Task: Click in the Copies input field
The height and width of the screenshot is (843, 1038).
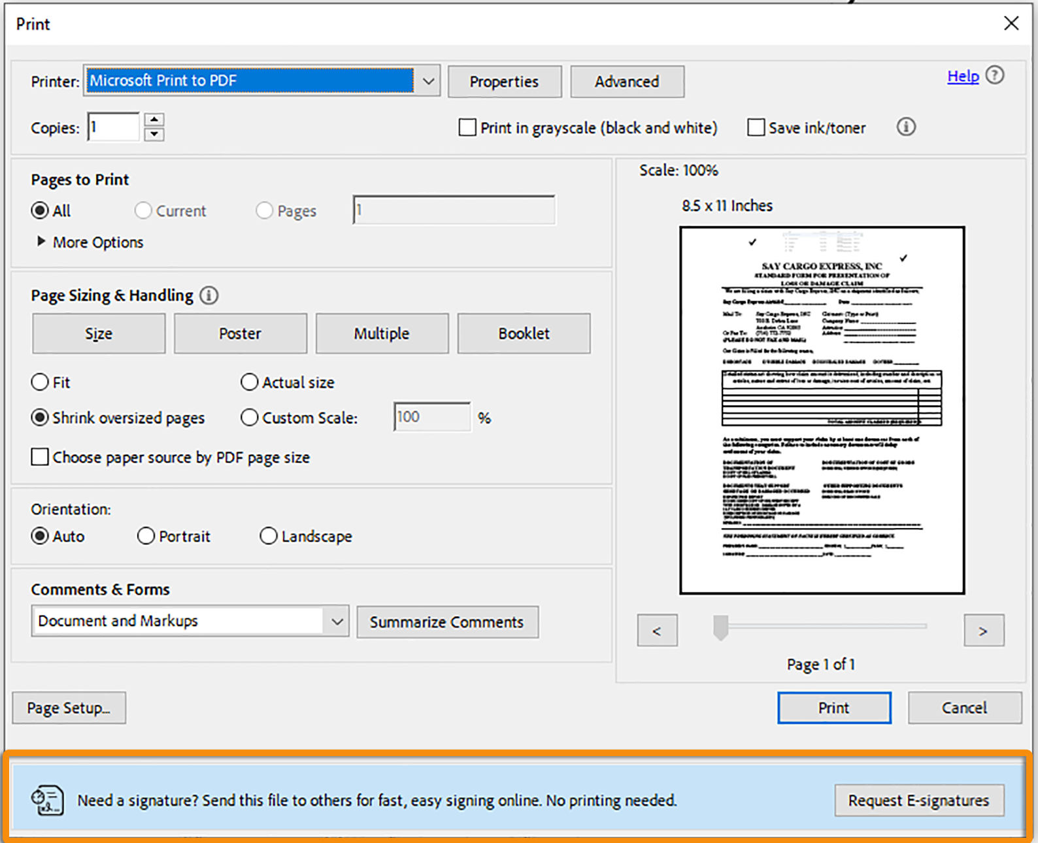Action: point(114,127)
